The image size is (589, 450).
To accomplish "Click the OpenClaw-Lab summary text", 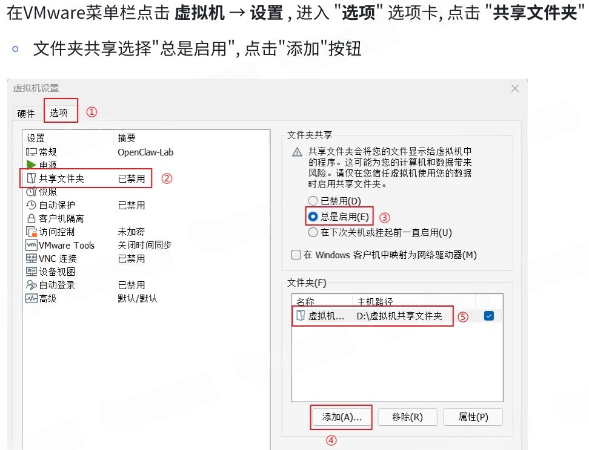I will (x=145, y=152).
